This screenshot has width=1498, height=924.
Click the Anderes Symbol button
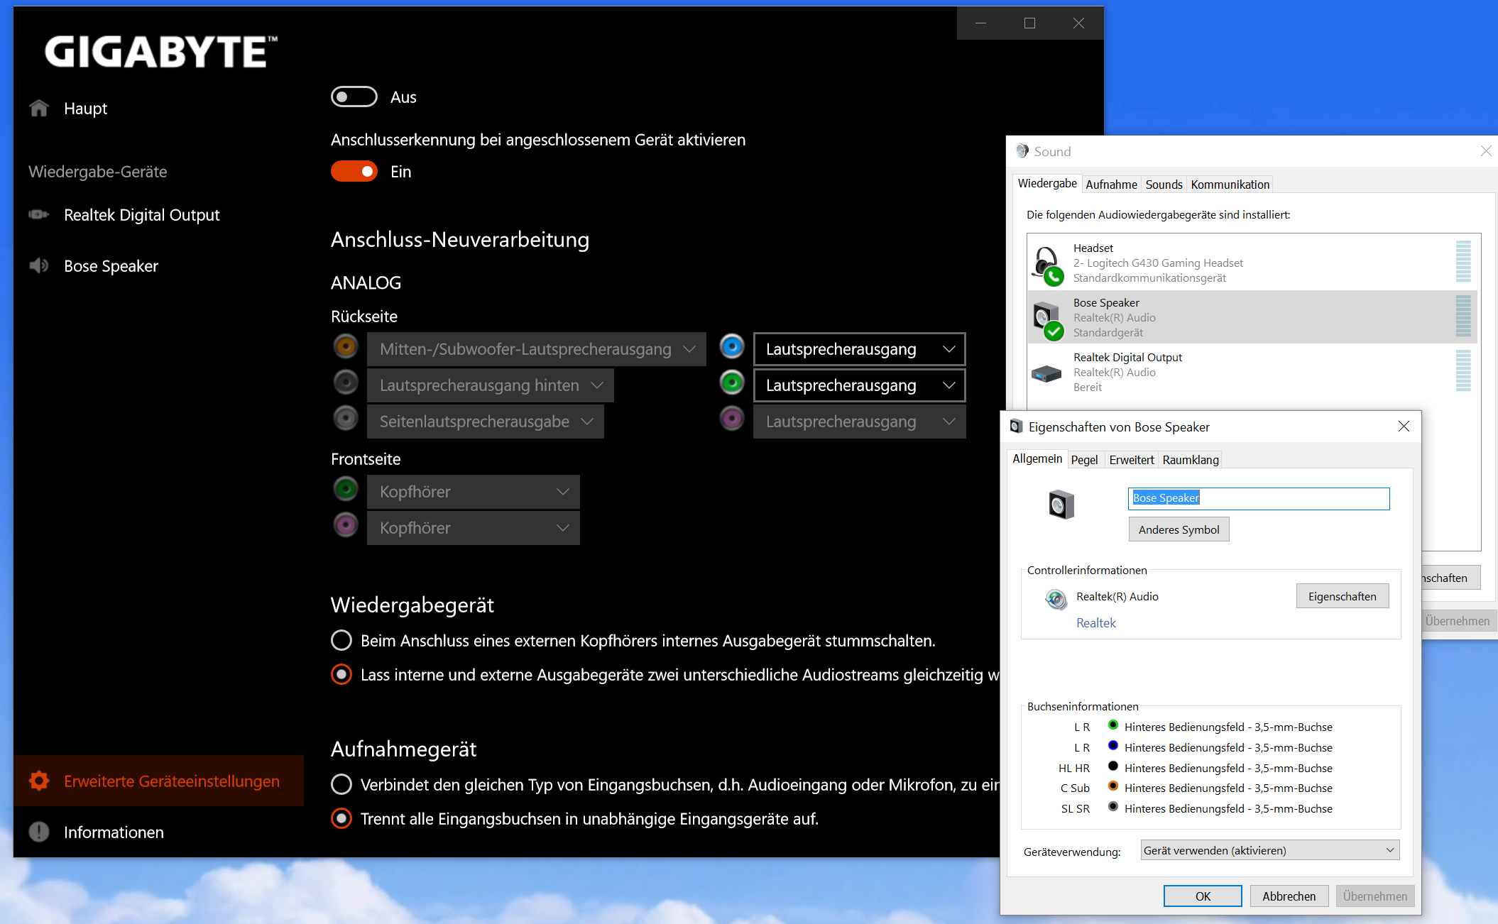coord(1179,529)
